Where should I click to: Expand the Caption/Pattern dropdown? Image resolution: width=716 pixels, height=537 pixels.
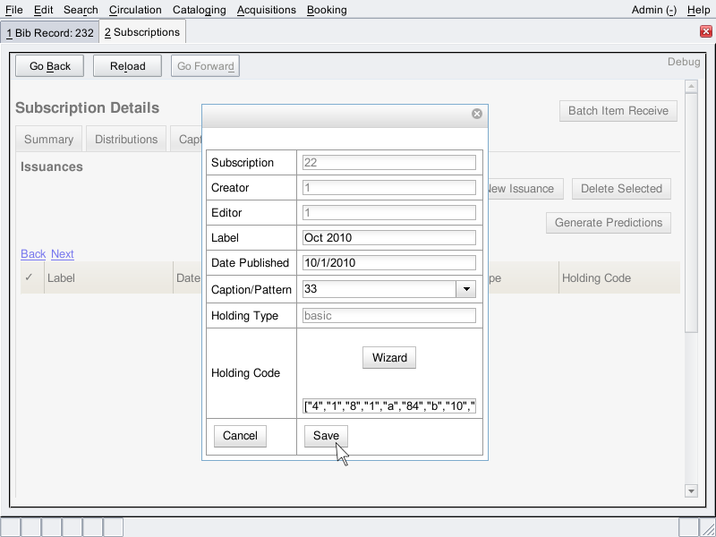pyautogui.click(x=465, y=289)
